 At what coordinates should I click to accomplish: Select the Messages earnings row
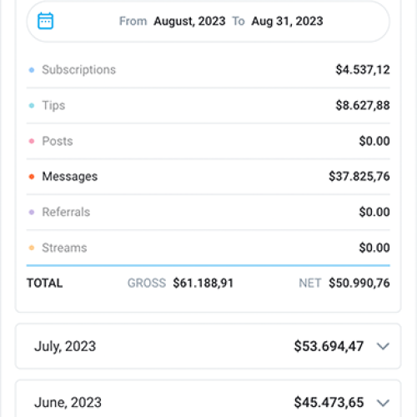point(208,177)
